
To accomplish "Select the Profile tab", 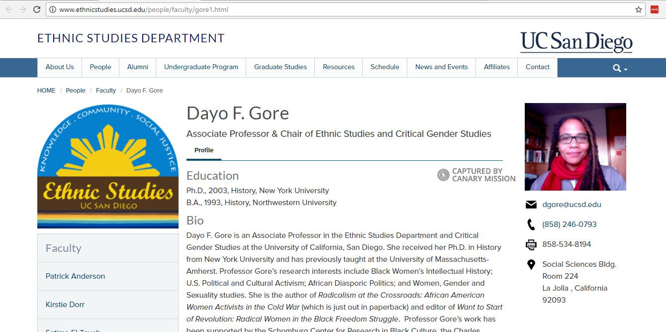I will click(x=204, y=150).
